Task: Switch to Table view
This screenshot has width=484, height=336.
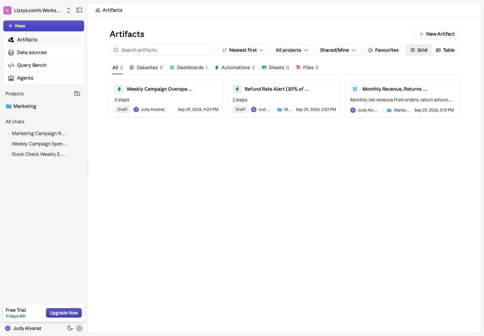Action: [445, 50]
